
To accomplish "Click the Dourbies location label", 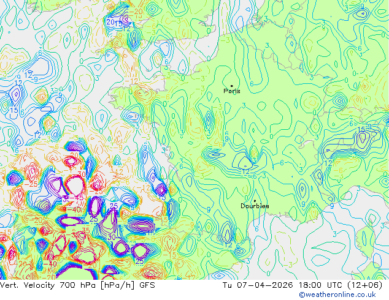I will click(x=255, y=206).
